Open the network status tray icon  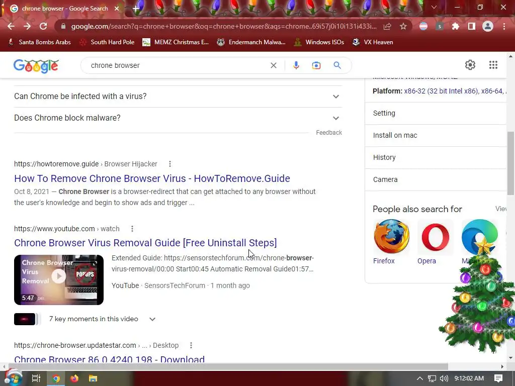pyautogui.click(x=432, y=378)
